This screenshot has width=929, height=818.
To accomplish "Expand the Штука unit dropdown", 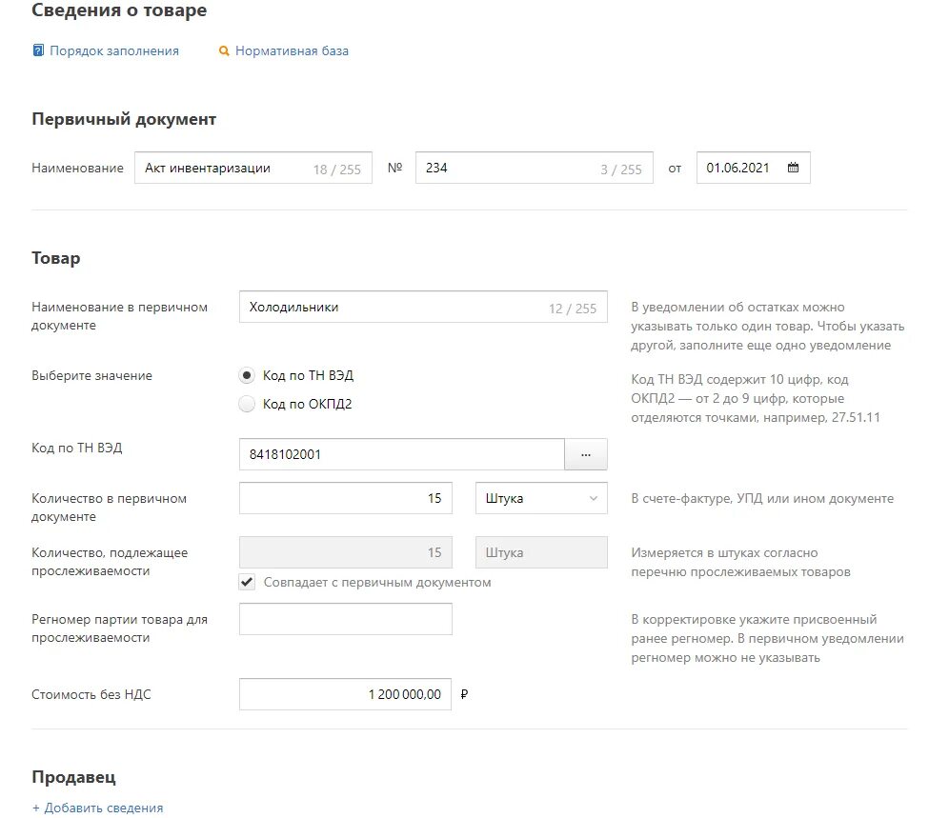I will 541,498.
